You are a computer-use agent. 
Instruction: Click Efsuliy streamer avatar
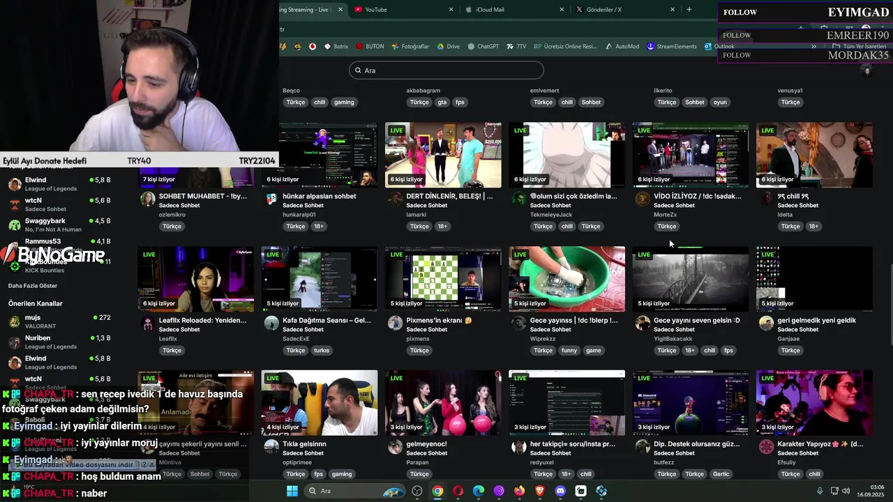[766, 446]
